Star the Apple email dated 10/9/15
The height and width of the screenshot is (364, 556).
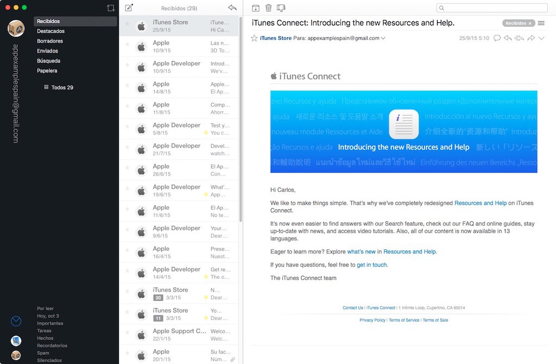click(x=127, y=44)
